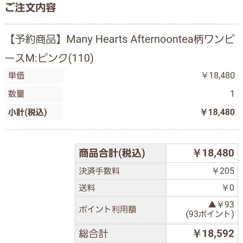
Task: Click the ピンク(110) variant text line
Action: point(66,58)
